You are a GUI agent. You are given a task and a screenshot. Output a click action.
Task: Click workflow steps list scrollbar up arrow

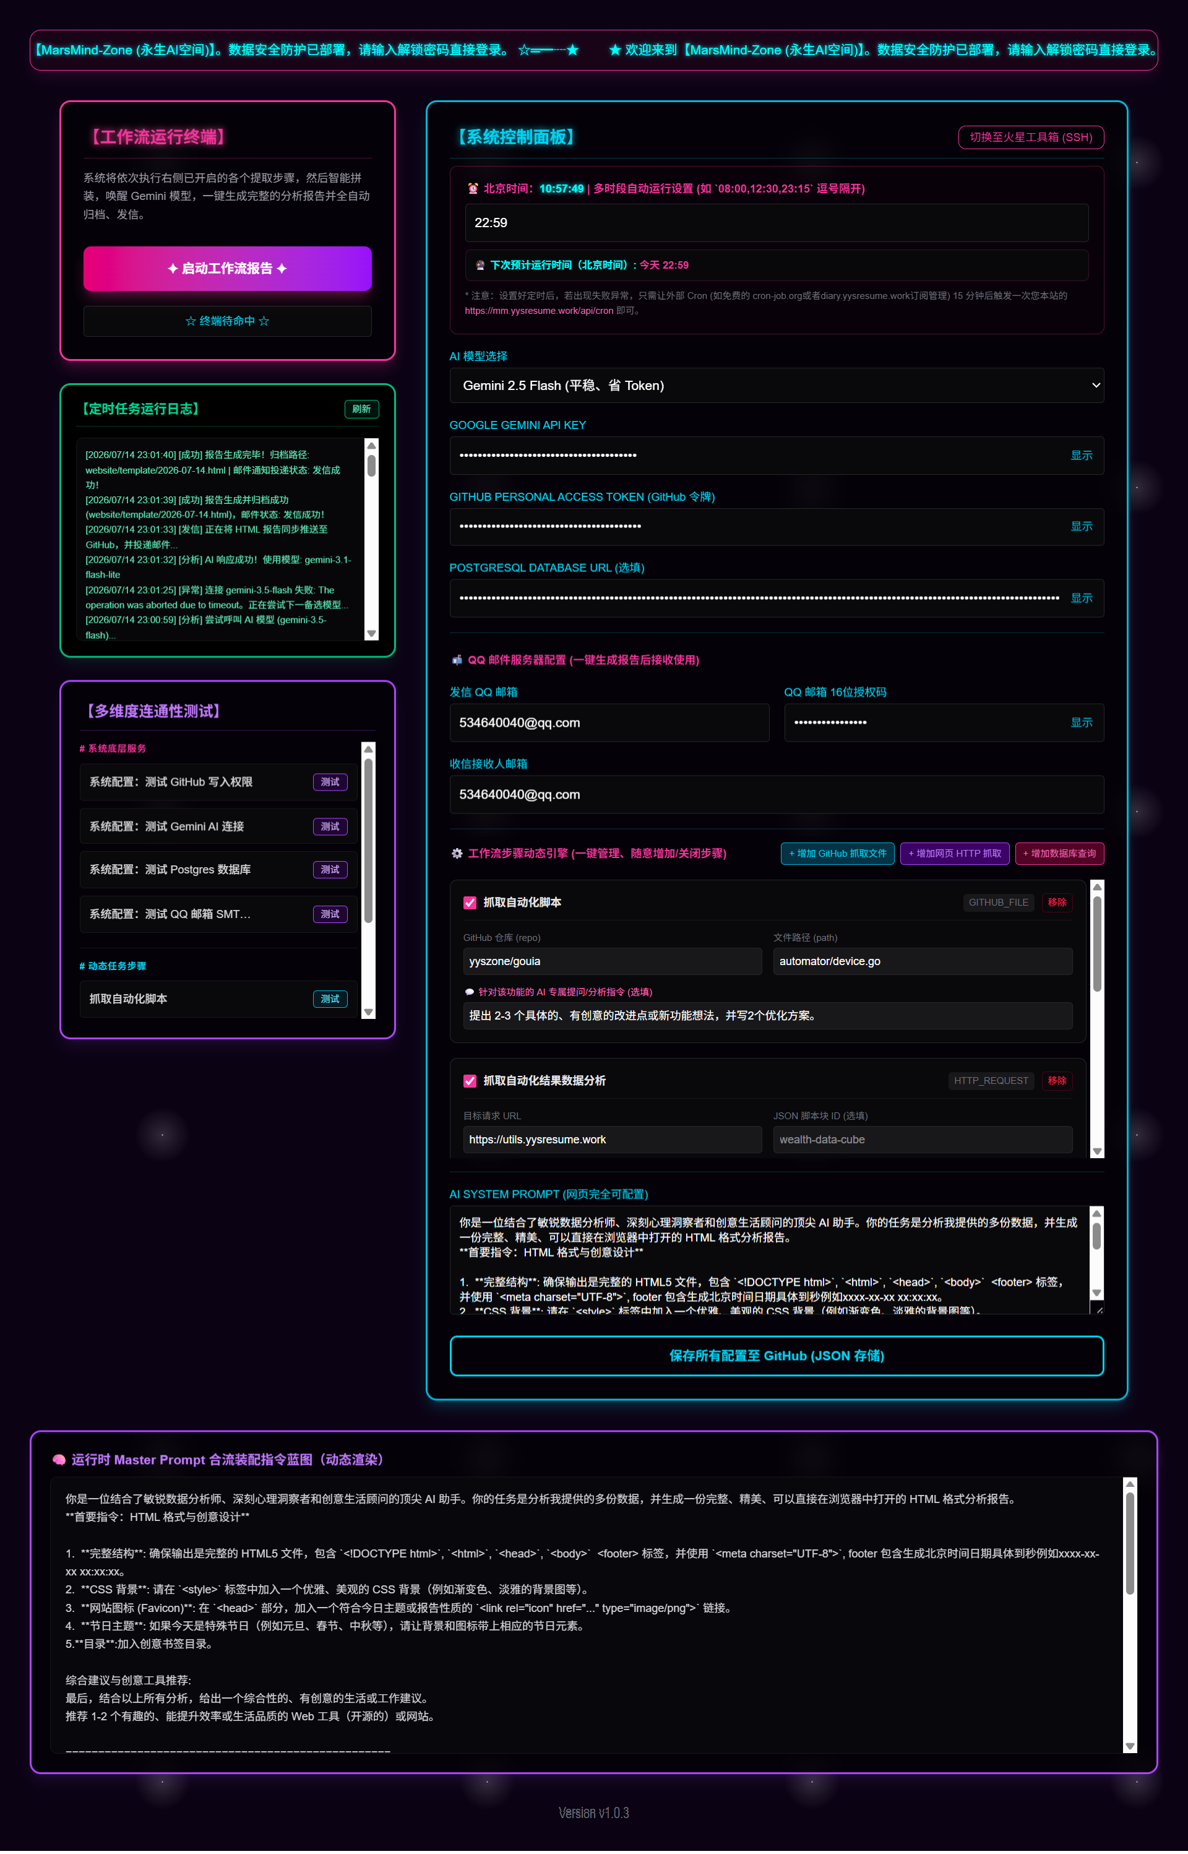pos(1097,888)
